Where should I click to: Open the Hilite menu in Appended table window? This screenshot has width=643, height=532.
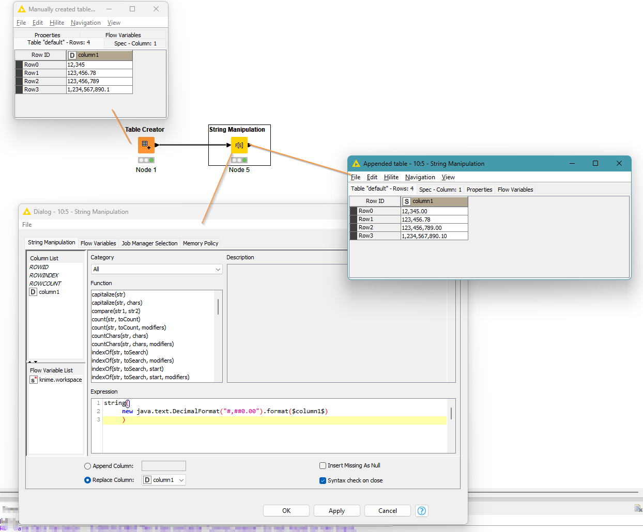pos(391,177)
